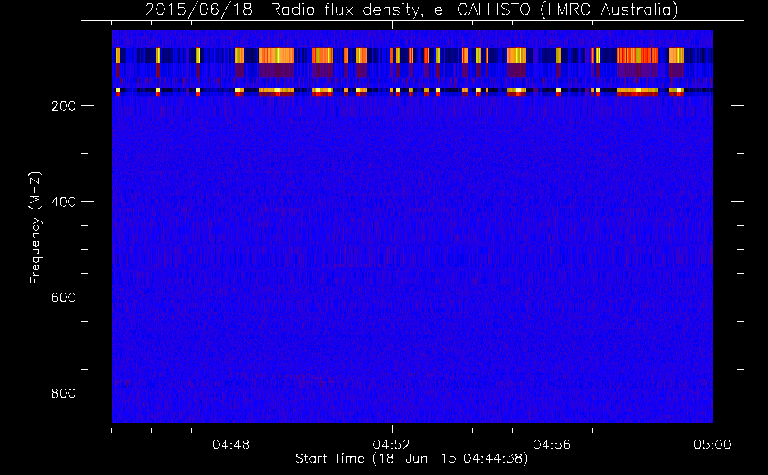Click the 600 frequency tick label

[64, 297]
